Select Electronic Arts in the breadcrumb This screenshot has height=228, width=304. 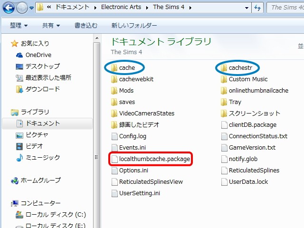121,7
